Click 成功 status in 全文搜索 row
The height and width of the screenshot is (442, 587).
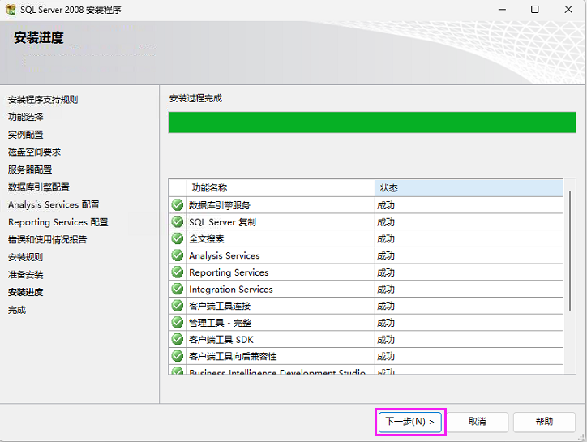tap(386, 239)
